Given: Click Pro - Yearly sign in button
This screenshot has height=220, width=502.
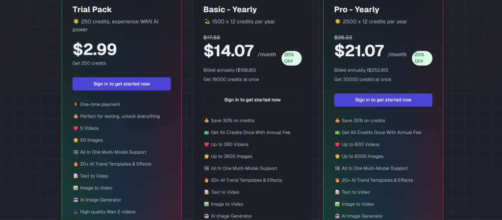Looking at the screenshot, I should click(383, 100).
